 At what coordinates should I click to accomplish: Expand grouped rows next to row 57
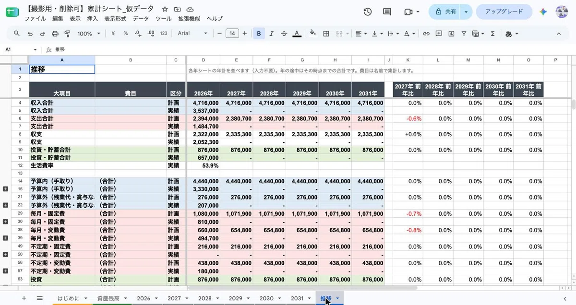tap(5, 271)
